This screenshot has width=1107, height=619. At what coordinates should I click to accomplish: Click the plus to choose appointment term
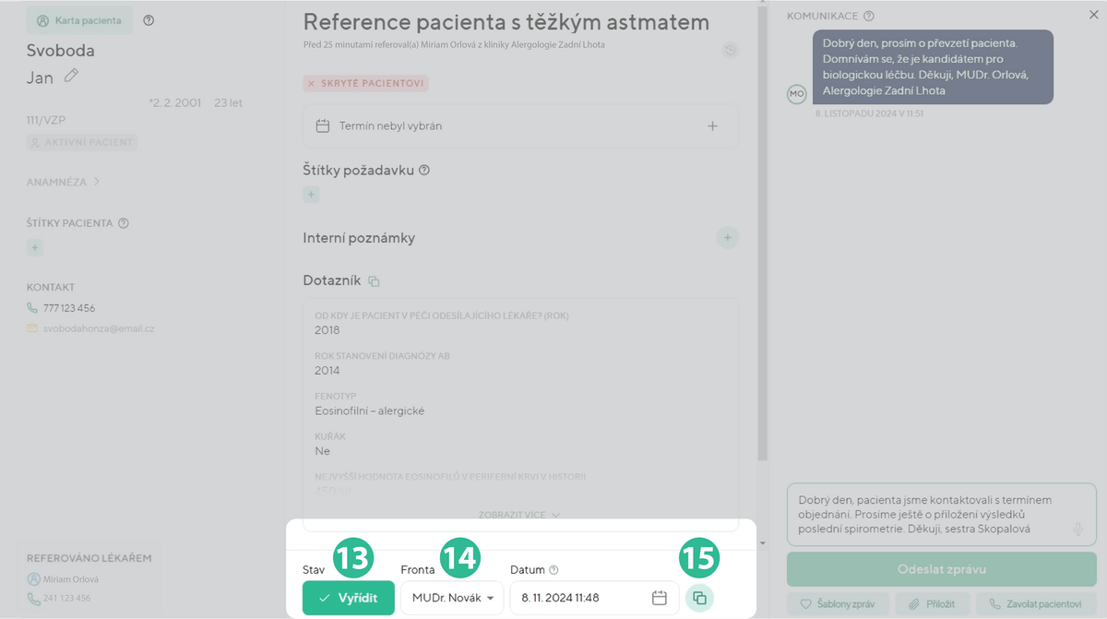point(712,126)
